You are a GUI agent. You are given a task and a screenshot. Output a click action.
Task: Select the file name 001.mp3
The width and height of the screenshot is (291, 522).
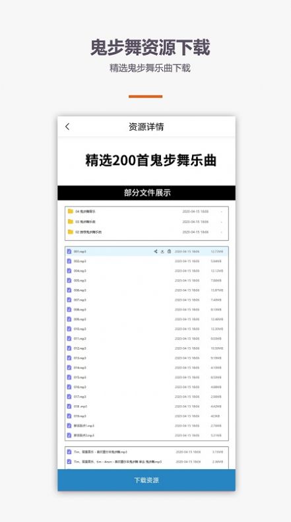tap(80, 251)
